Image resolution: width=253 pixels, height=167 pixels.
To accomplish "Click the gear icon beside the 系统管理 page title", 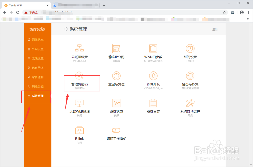I will coord(66,29).
